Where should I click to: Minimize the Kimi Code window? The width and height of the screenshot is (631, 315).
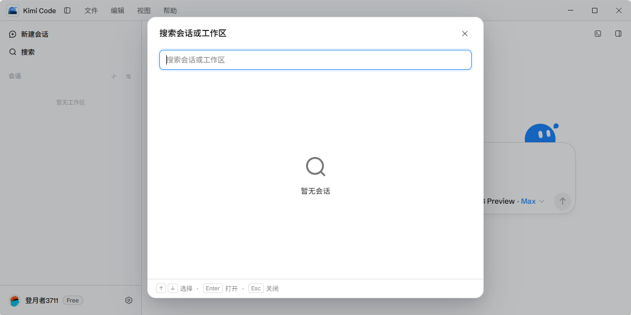point(571,10)
